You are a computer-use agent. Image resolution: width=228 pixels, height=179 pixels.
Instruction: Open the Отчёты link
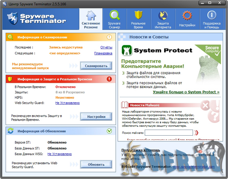[x=106, y=47]
